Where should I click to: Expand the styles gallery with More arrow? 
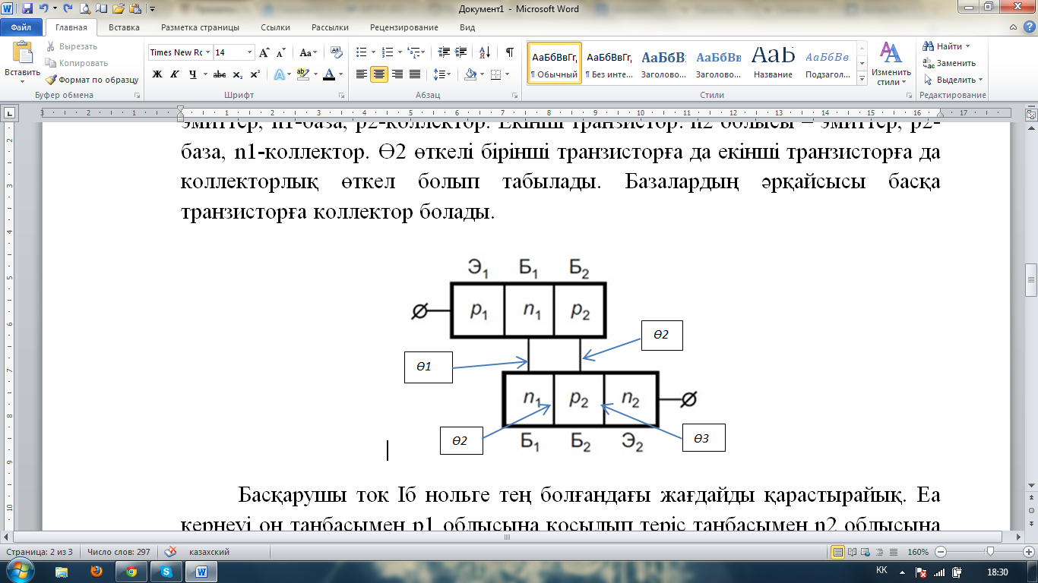click(862, 78)
